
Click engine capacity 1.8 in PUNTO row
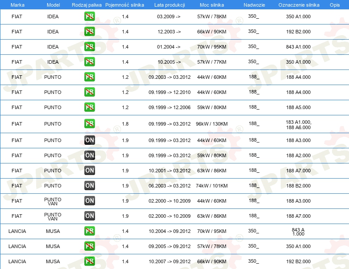[125, 124]
